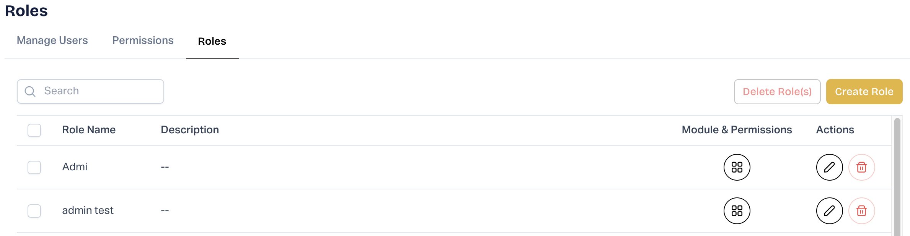The height and width of the screenshot is (236, 910).
Task: Toggle the select-all roles checkbox
Action: point(34,130)
